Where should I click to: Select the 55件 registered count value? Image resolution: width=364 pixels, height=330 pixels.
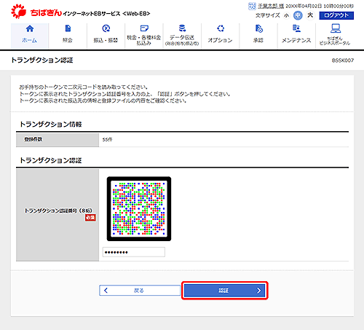click(x=107, y=140)
